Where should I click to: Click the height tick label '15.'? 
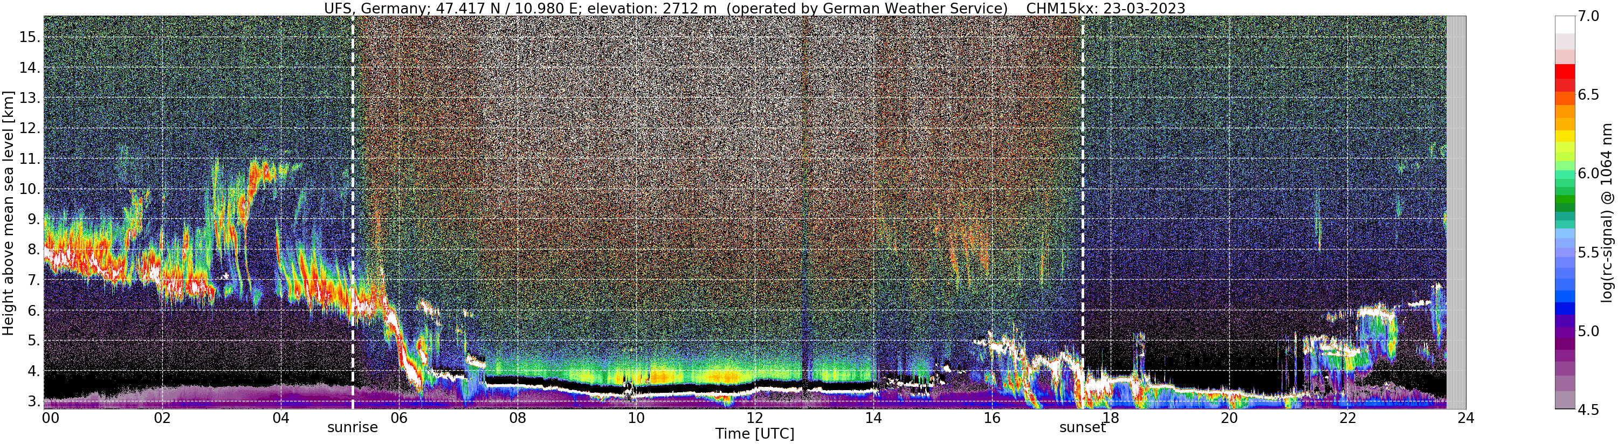pyautogui.click(x=30, y=37)
